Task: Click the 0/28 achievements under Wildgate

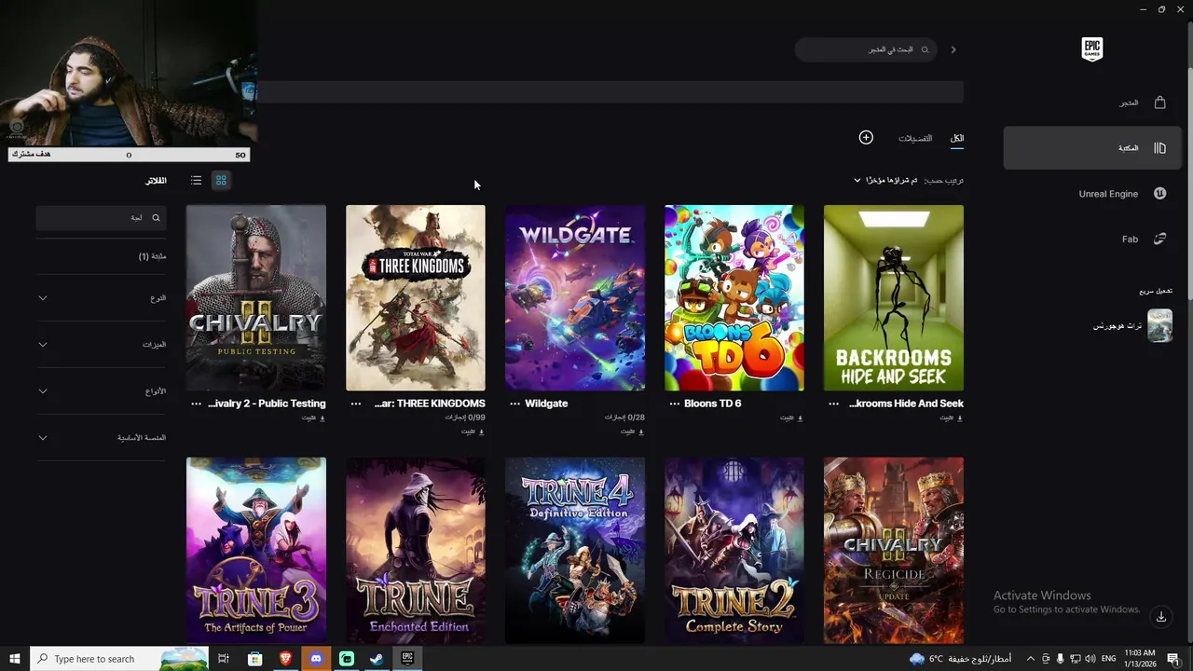Action: (x=624, y=418)
